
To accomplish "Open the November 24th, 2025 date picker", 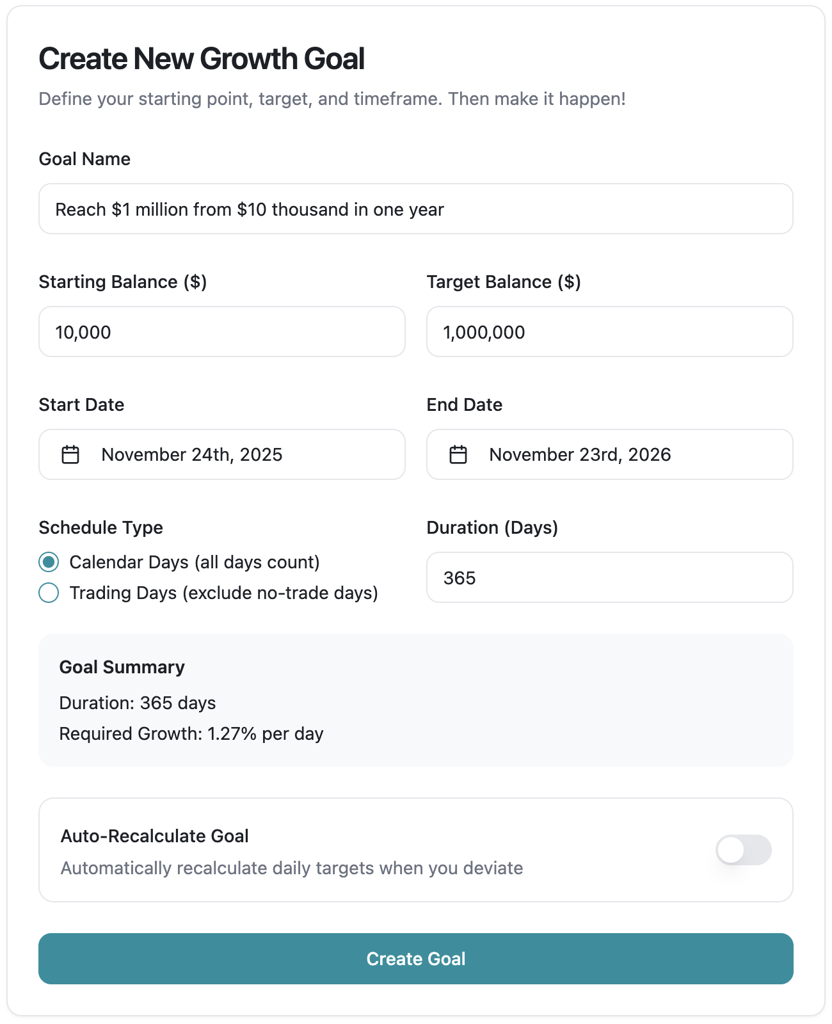I will click(x=221, y=455).
